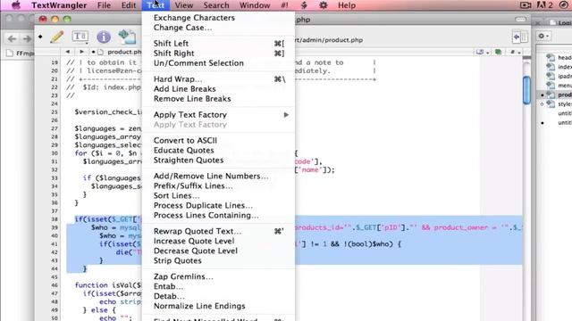Open the scripts menu icon in menu bar
This screenshot has height=321, width=572.
tap(304, 5)
